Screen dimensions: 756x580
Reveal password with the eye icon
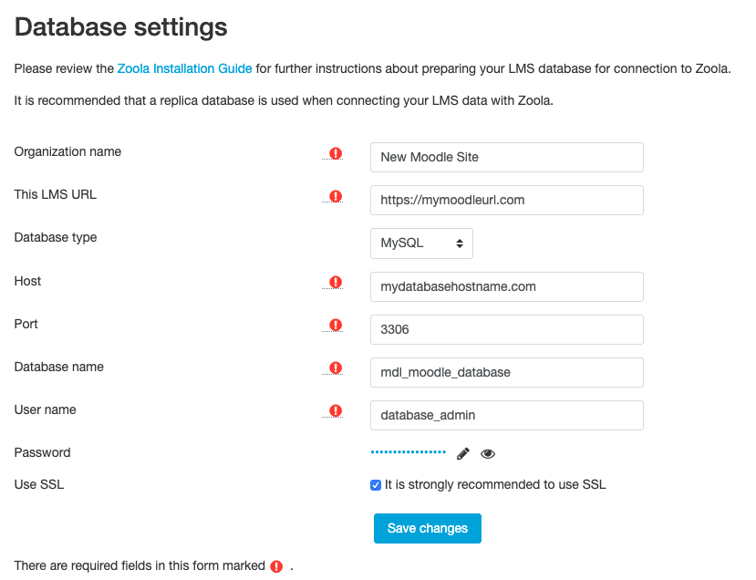click(x=488, y=453)
